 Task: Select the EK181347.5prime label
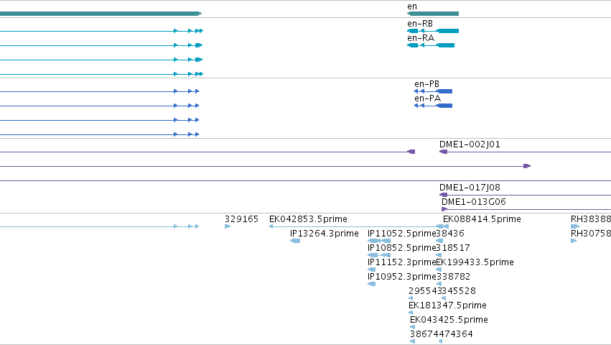pos(447,305)
